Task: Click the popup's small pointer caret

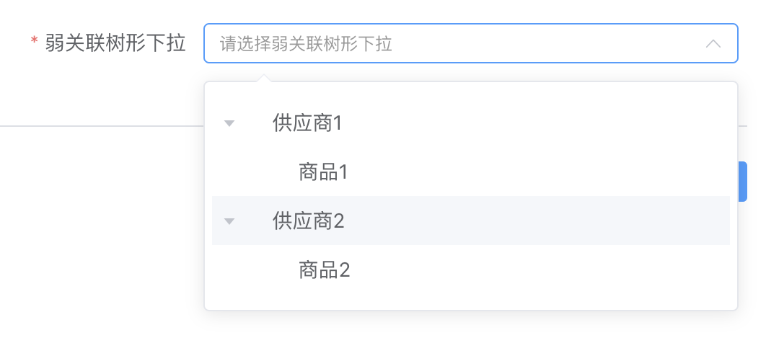Action: point(264,78)
